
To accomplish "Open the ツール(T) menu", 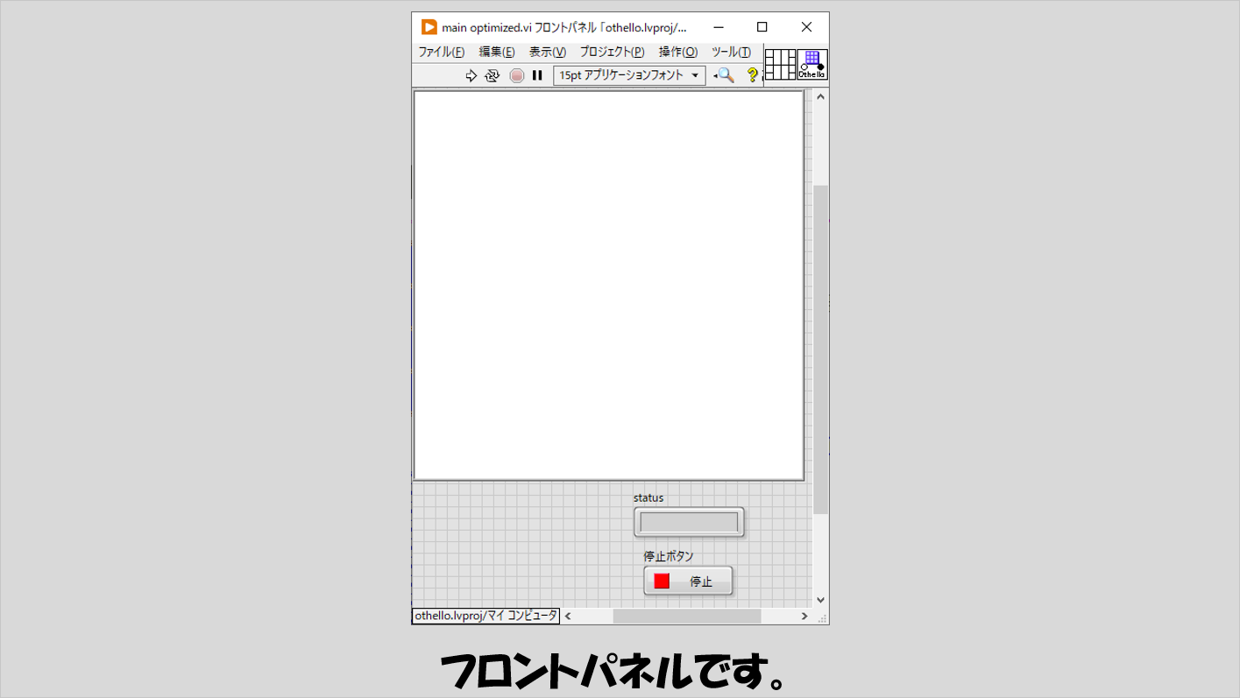I will pos(731,52).
